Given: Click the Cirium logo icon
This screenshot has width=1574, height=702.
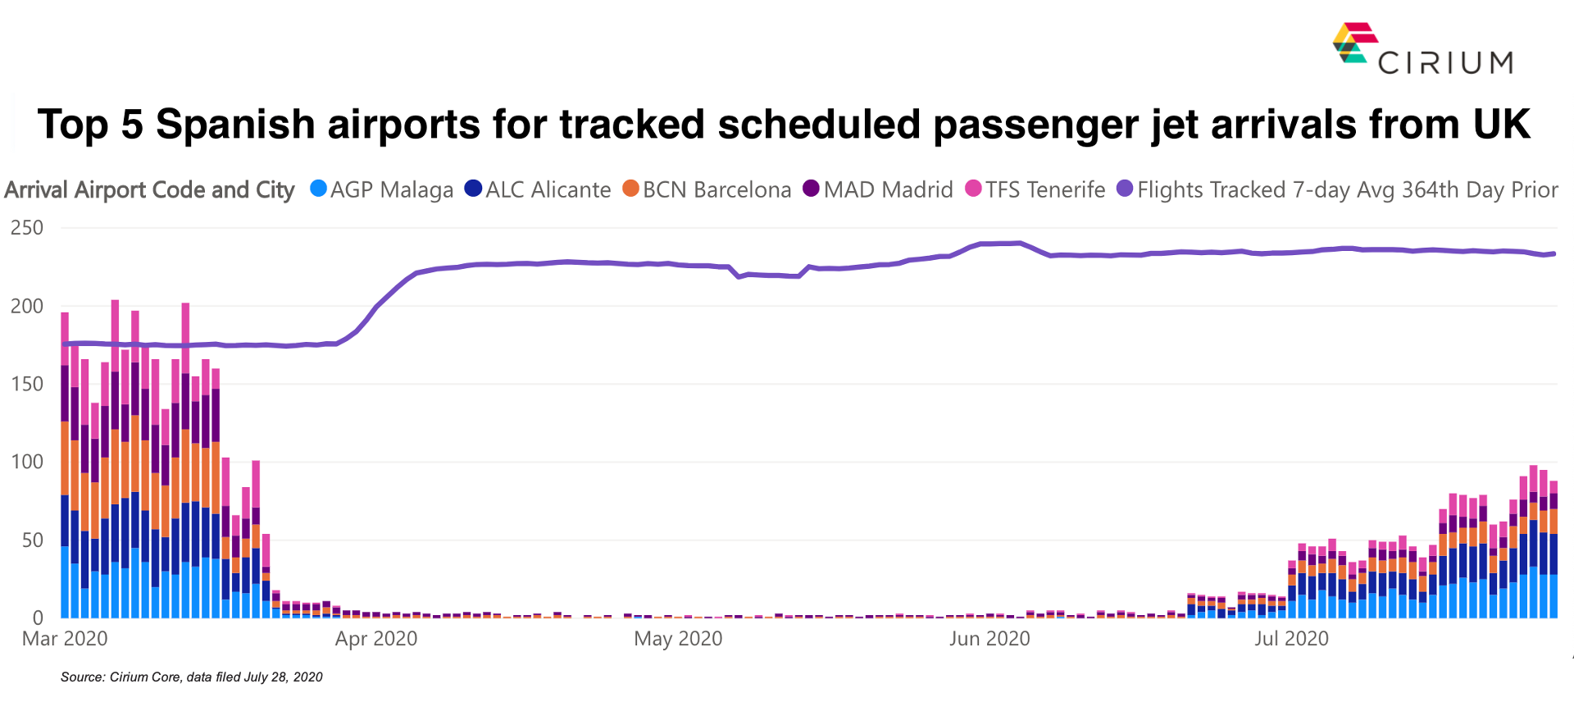Looking at the screenshot, I should pos(1354,43).
